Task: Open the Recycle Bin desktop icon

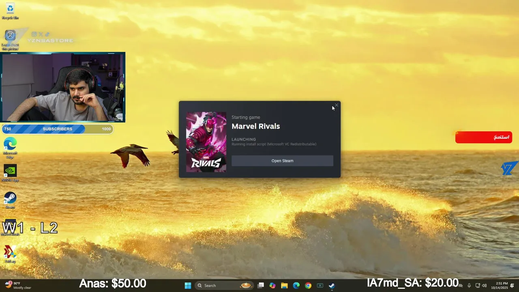Action: [x=10, y=11]
